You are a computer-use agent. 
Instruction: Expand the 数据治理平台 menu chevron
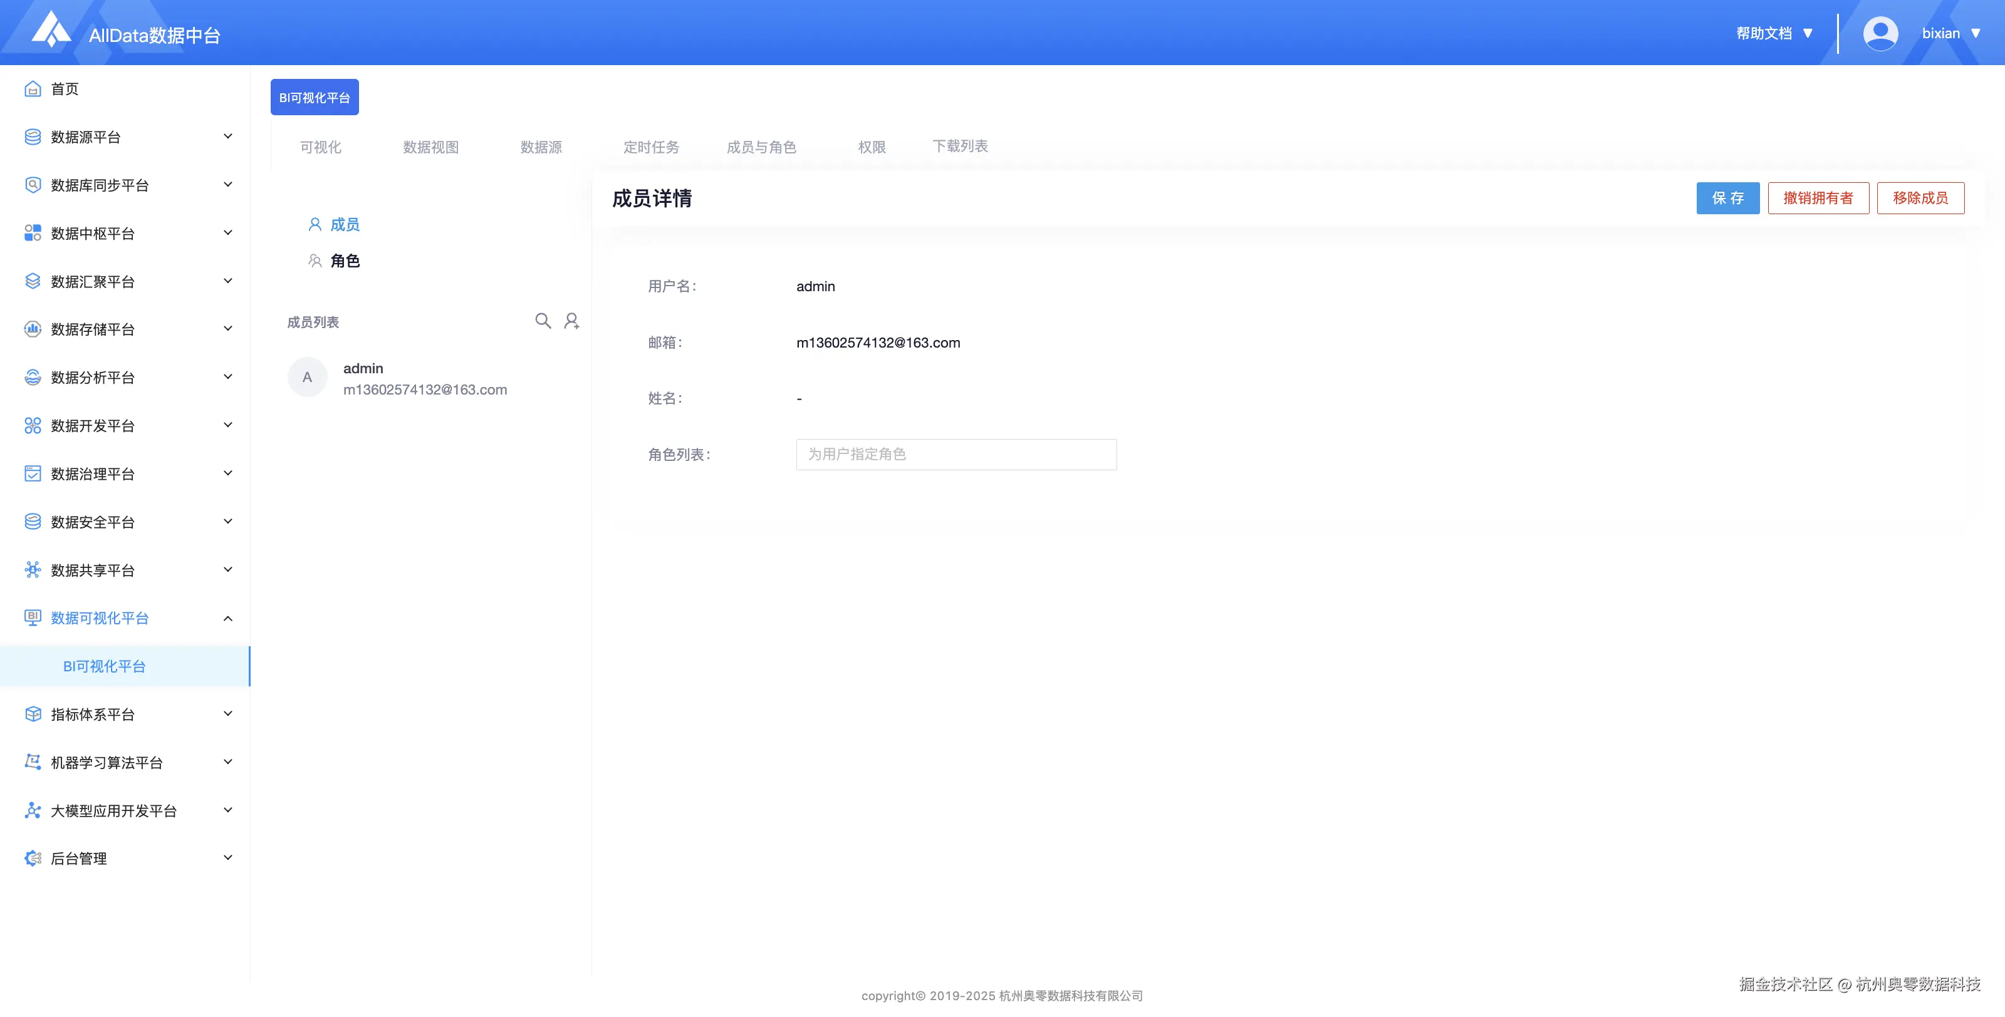point(228,473)
